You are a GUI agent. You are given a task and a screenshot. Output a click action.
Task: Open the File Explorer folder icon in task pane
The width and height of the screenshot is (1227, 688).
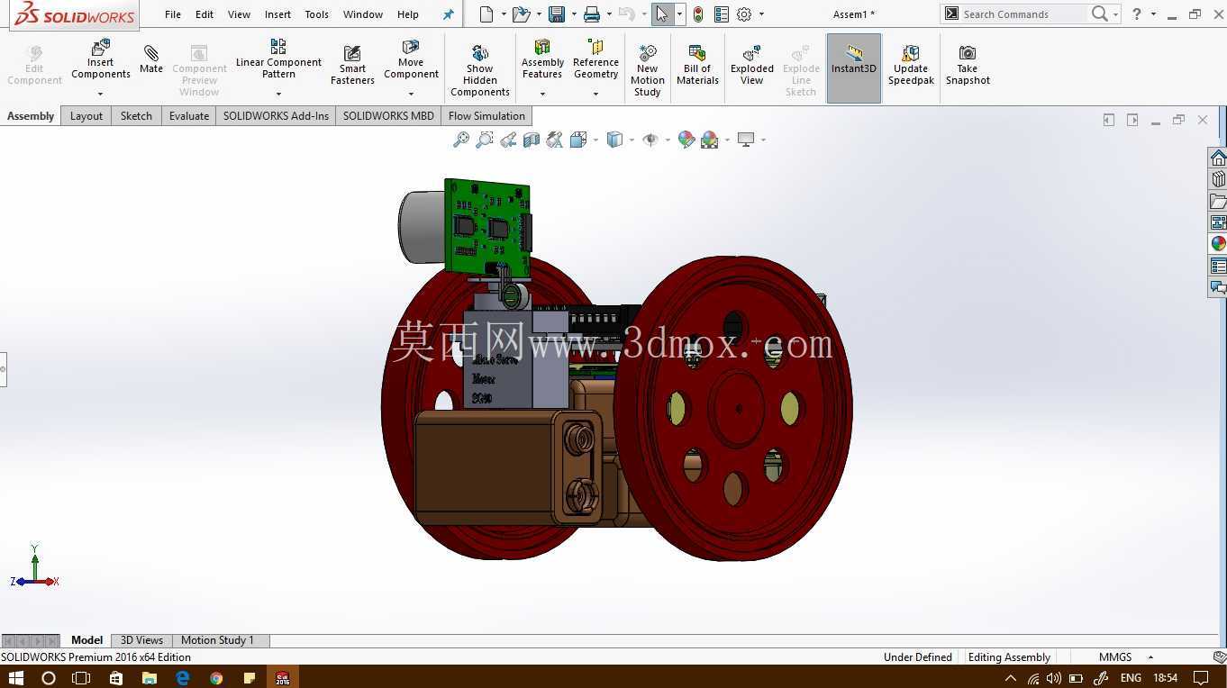tap(1218, 201)
